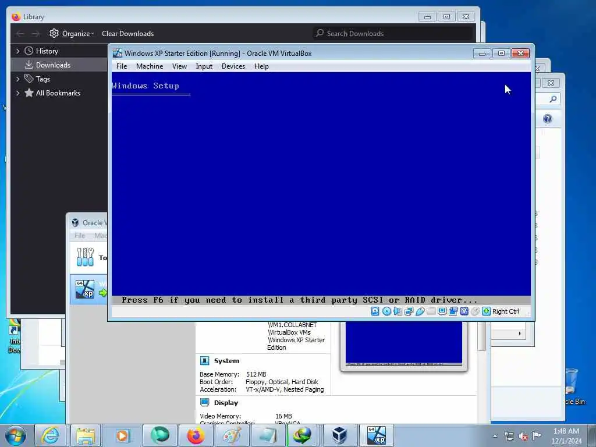Click the Video Memory 16 MB value
This screenshot has height=447, width=596.
click(x=283, y=416)
